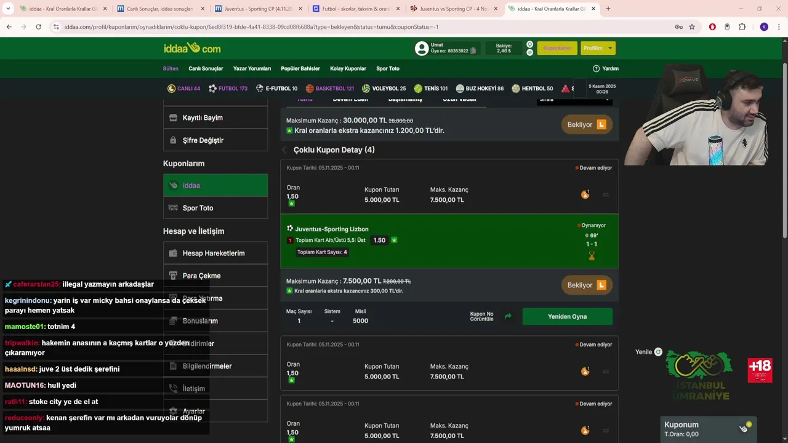The image size is (788, 443).
Task: Select Spor Toto under Kuponlarım
Action: [215, 208]
